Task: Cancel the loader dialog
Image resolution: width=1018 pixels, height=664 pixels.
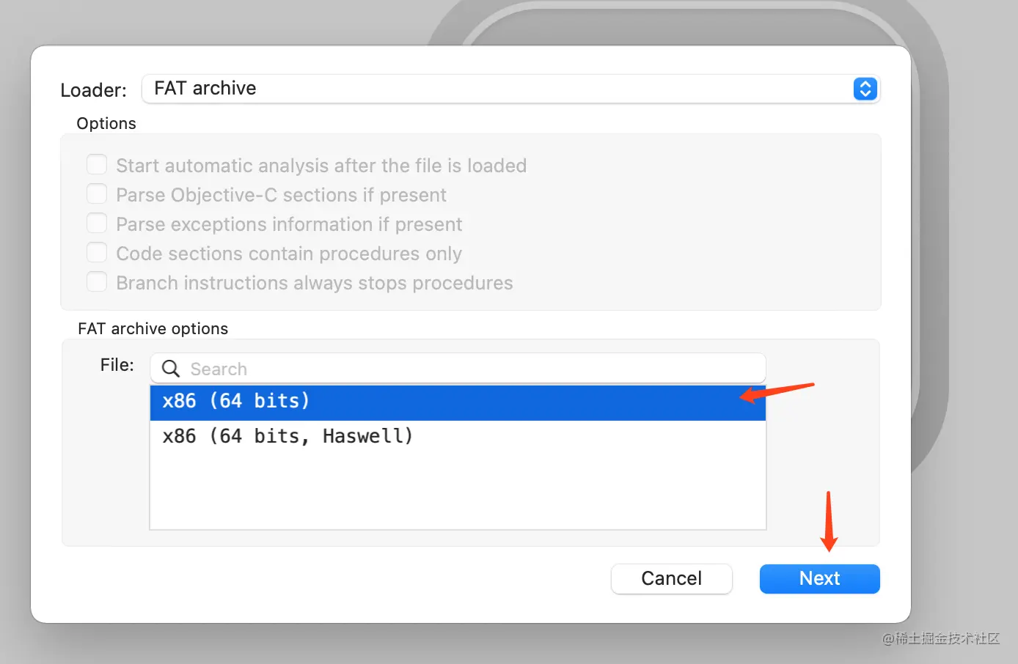Action: click(x=671, y=578)
